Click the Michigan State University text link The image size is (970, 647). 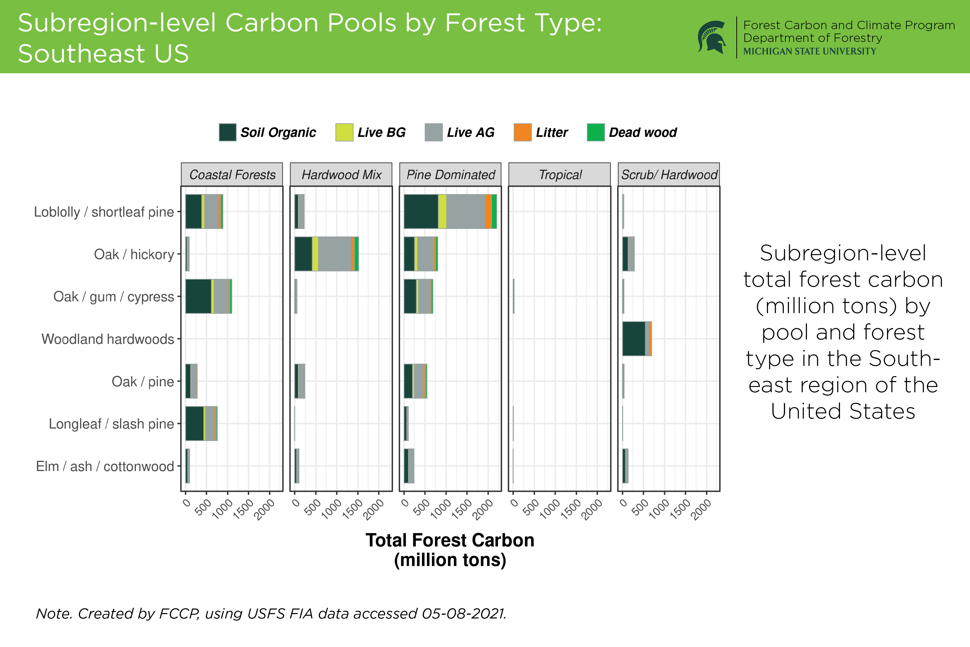(x=810, y=51)
